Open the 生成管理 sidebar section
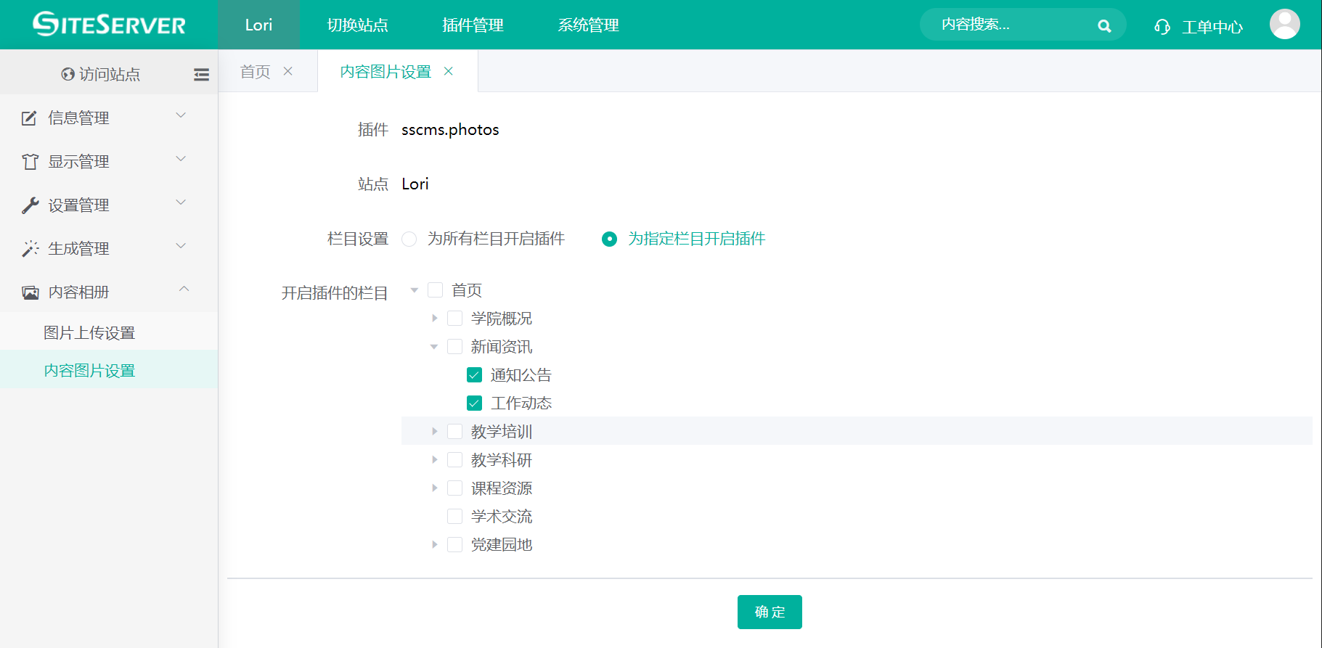Screen dimensions: 1322x648 pyautogui.click(x=109, y=248)
